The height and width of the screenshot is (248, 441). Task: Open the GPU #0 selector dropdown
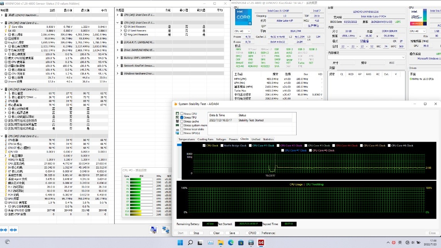pyautogui.click(x=418, y=31)
